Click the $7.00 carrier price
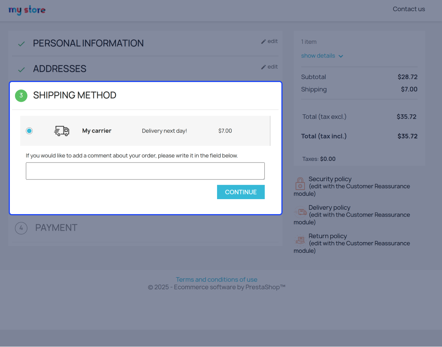 [225, 131]
